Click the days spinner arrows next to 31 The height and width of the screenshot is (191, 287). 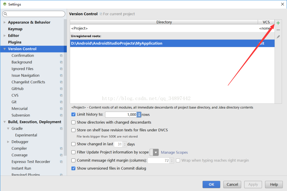click(125, 144)
